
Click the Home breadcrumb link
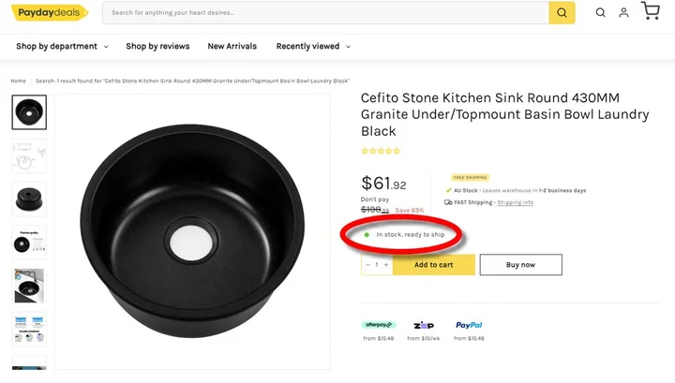point(18,81)
